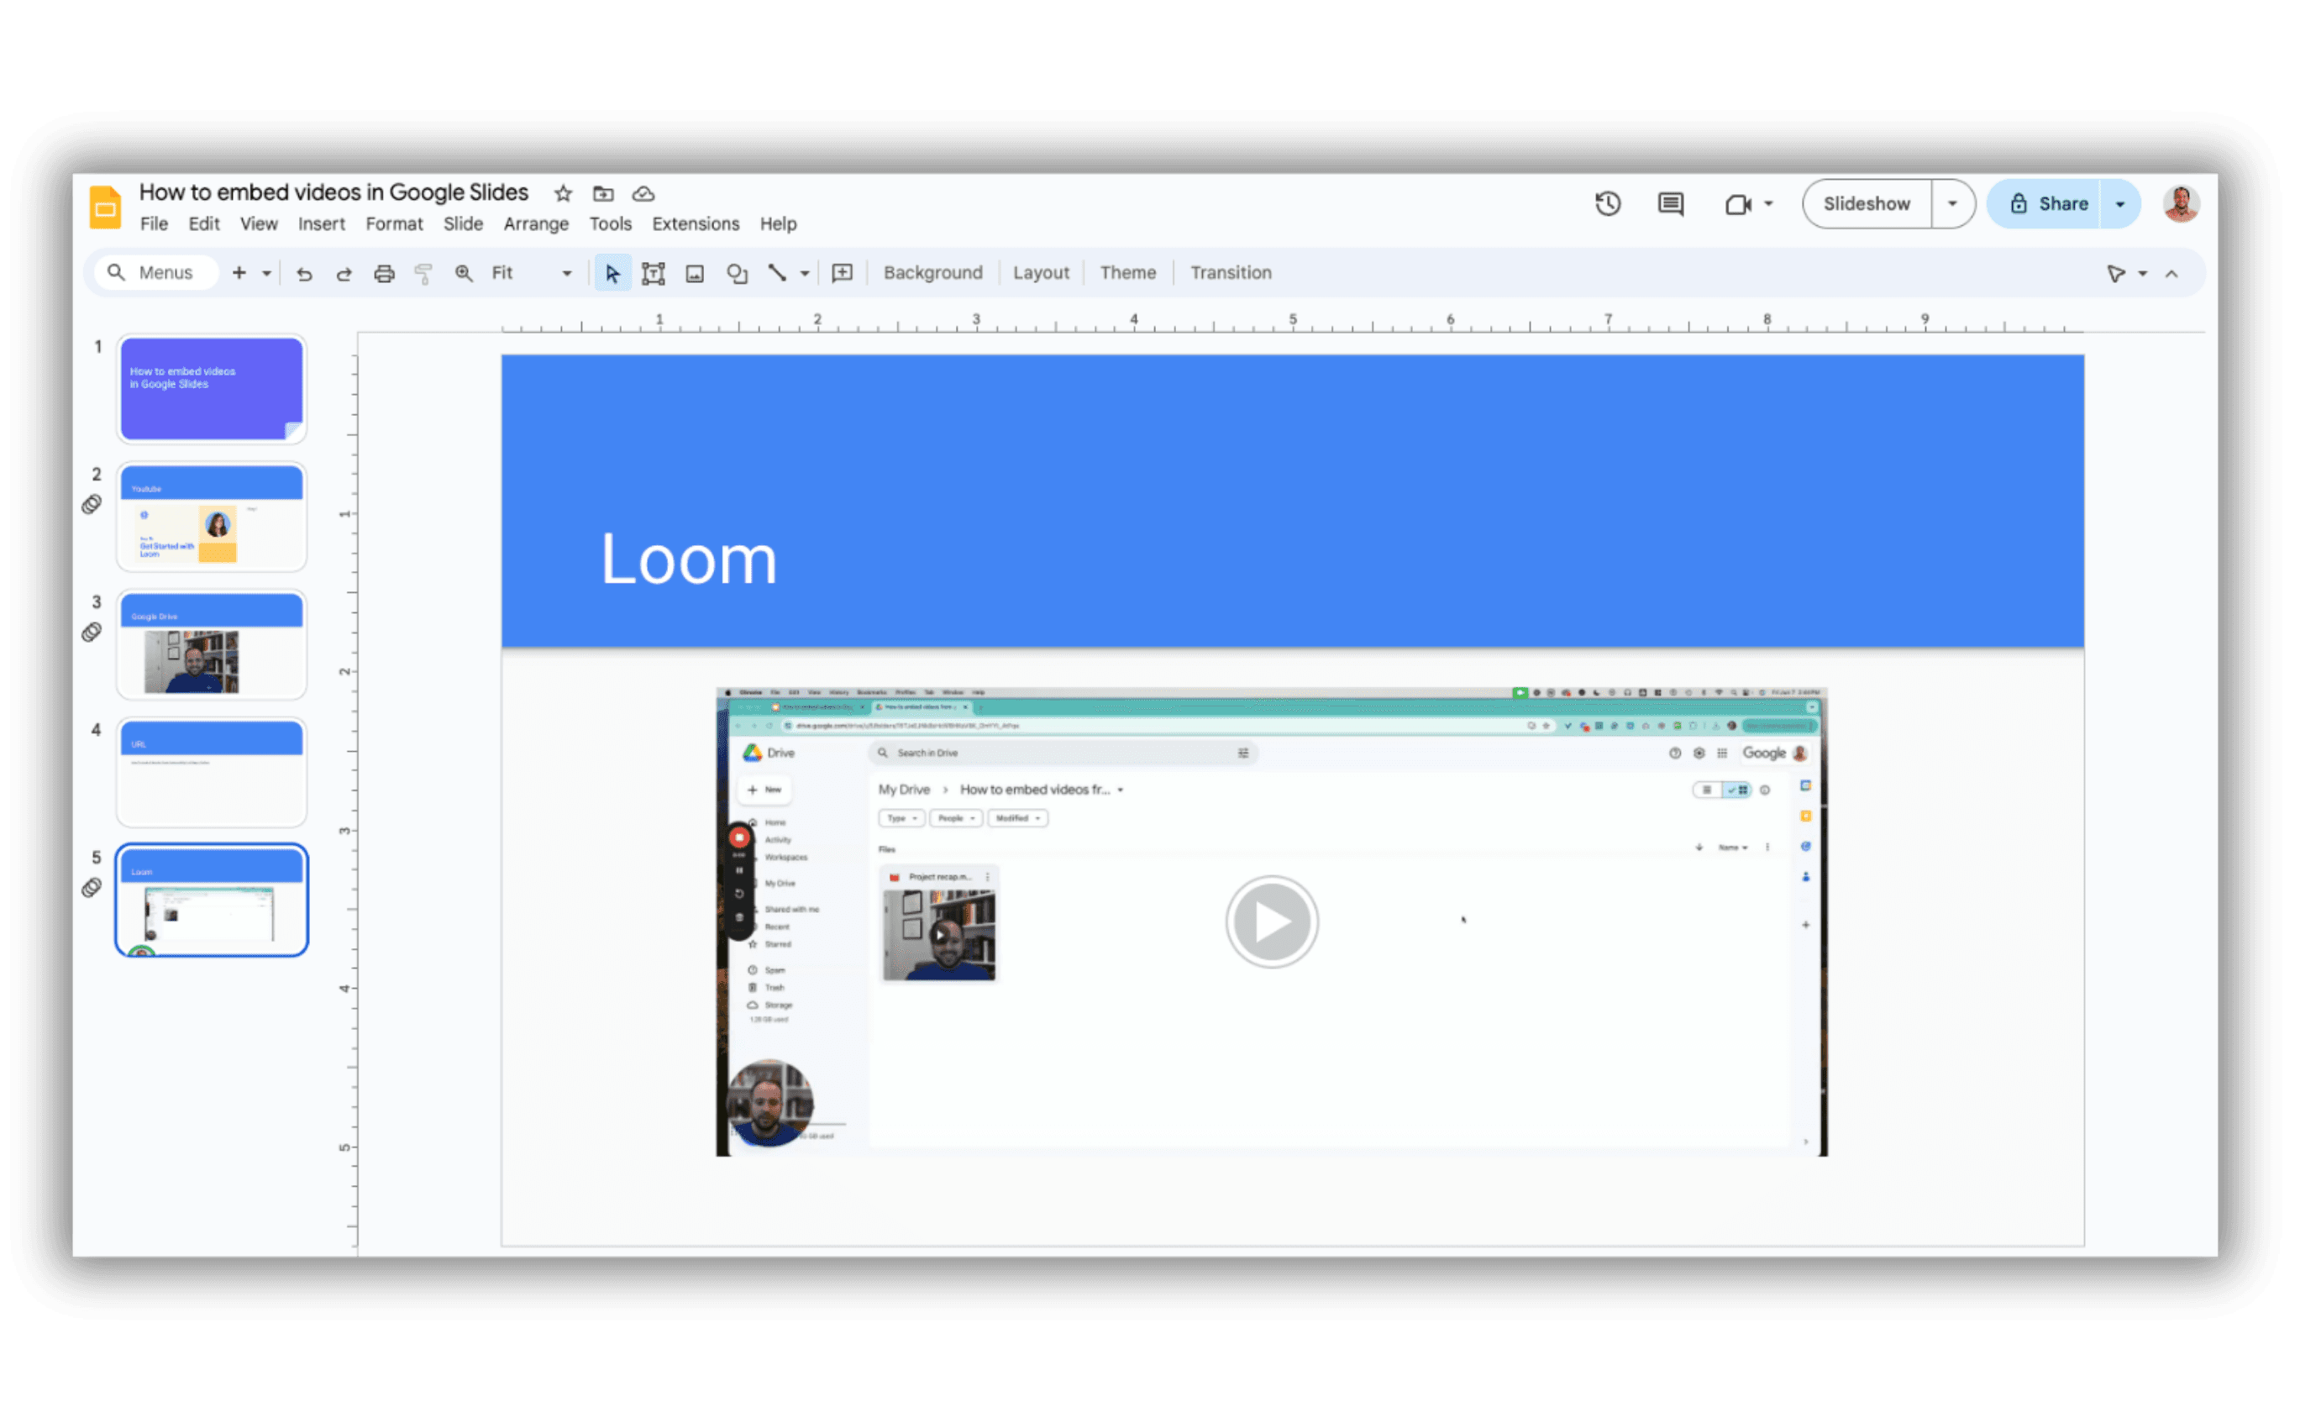Click the new slide plus icon

tap(240, 273)
